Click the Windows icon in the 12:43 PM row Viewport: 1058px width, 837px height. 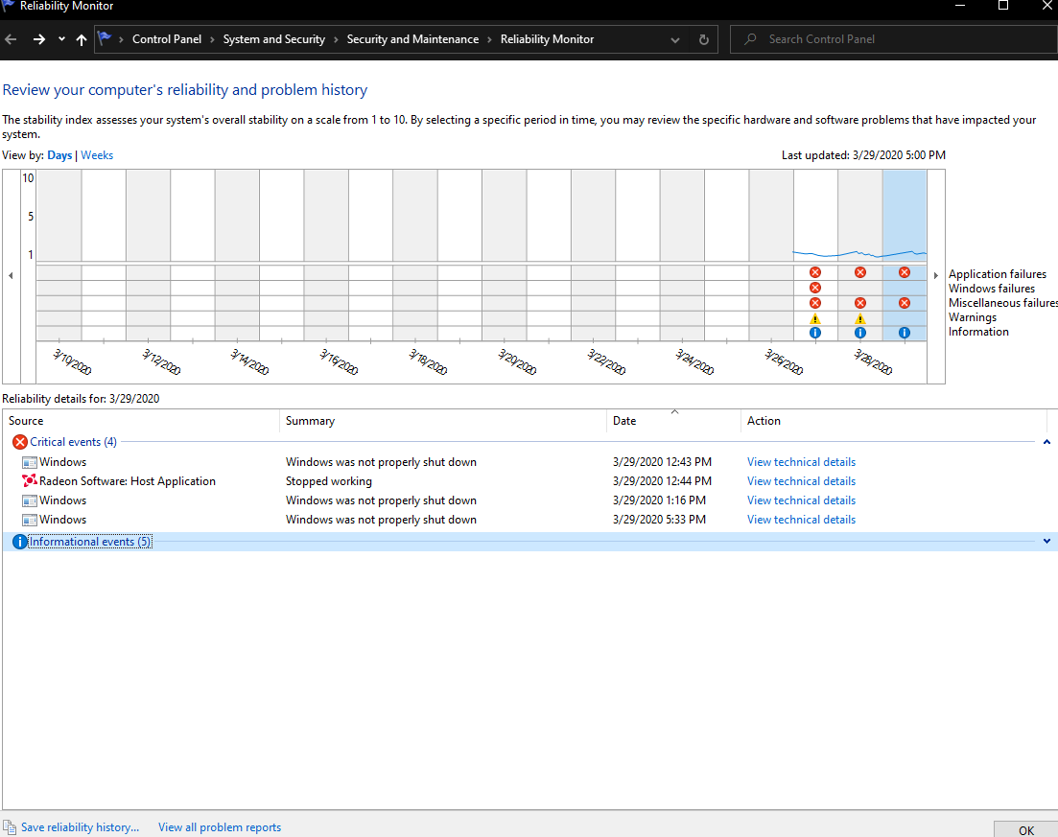pos(30,462)
